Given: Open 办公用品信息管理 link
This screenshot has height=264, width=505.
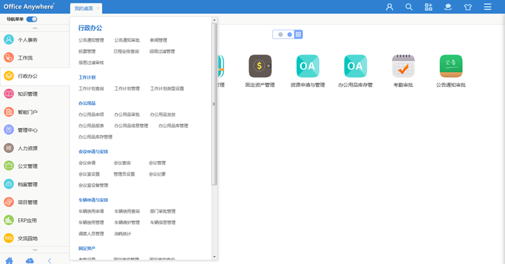Looking at the screenshot, I should [131, 126].
